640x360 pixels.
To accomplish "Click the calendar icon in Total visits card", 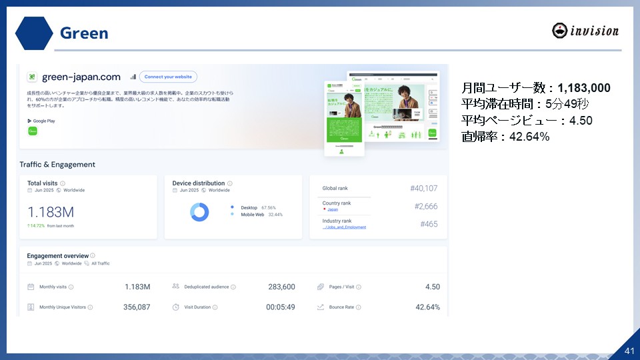I will point(30,190).
